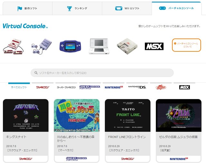Focus the software name search field
This screenshot has width=206, height=163.
pyautogui.click(x=102, y=73)
